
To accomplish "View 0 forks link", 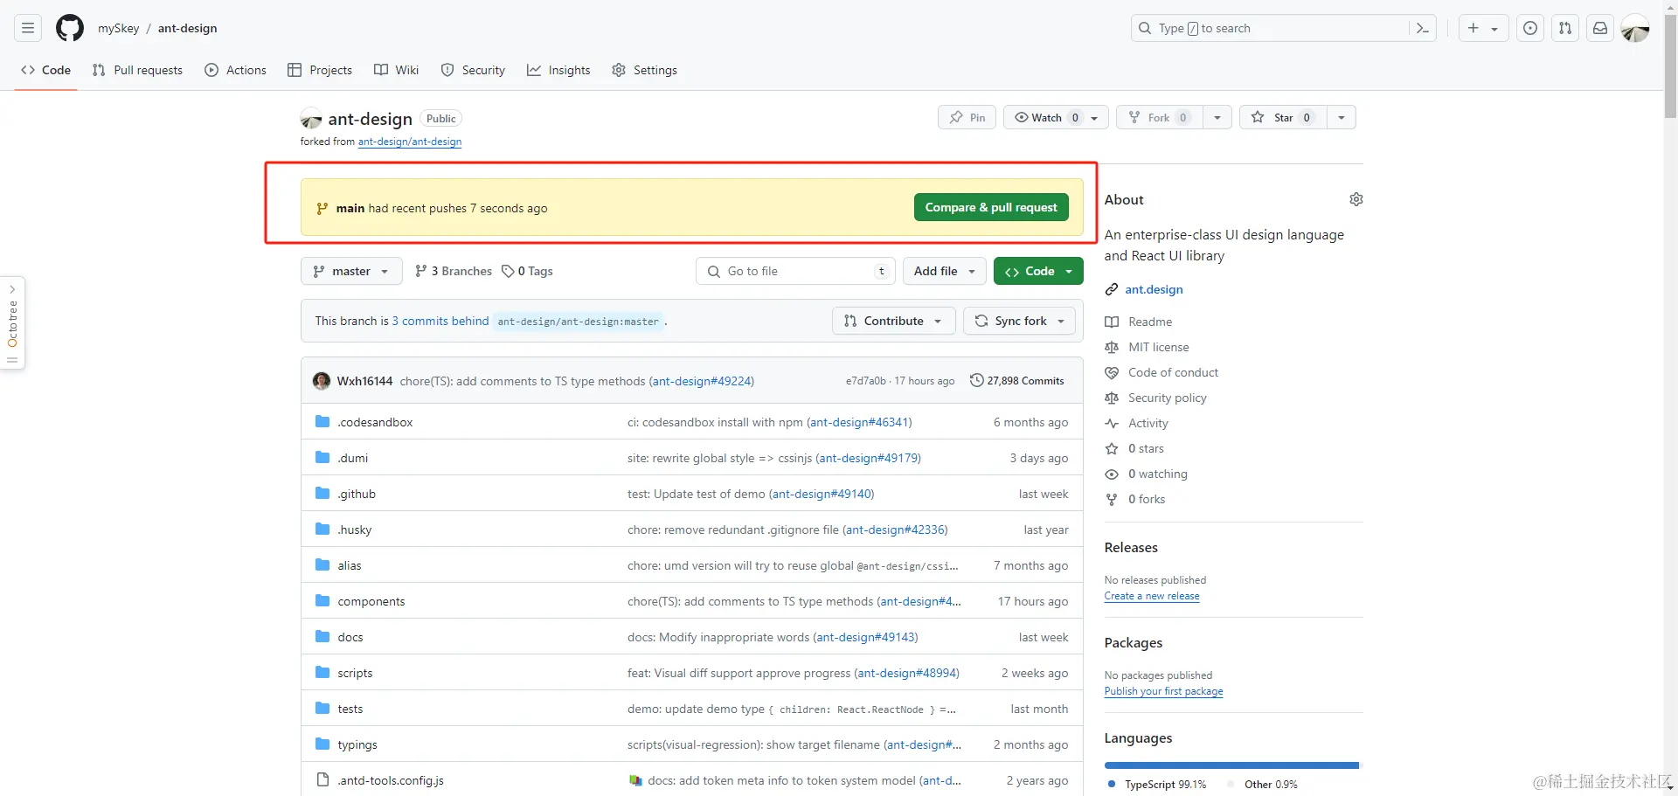I will [1146, 499].
